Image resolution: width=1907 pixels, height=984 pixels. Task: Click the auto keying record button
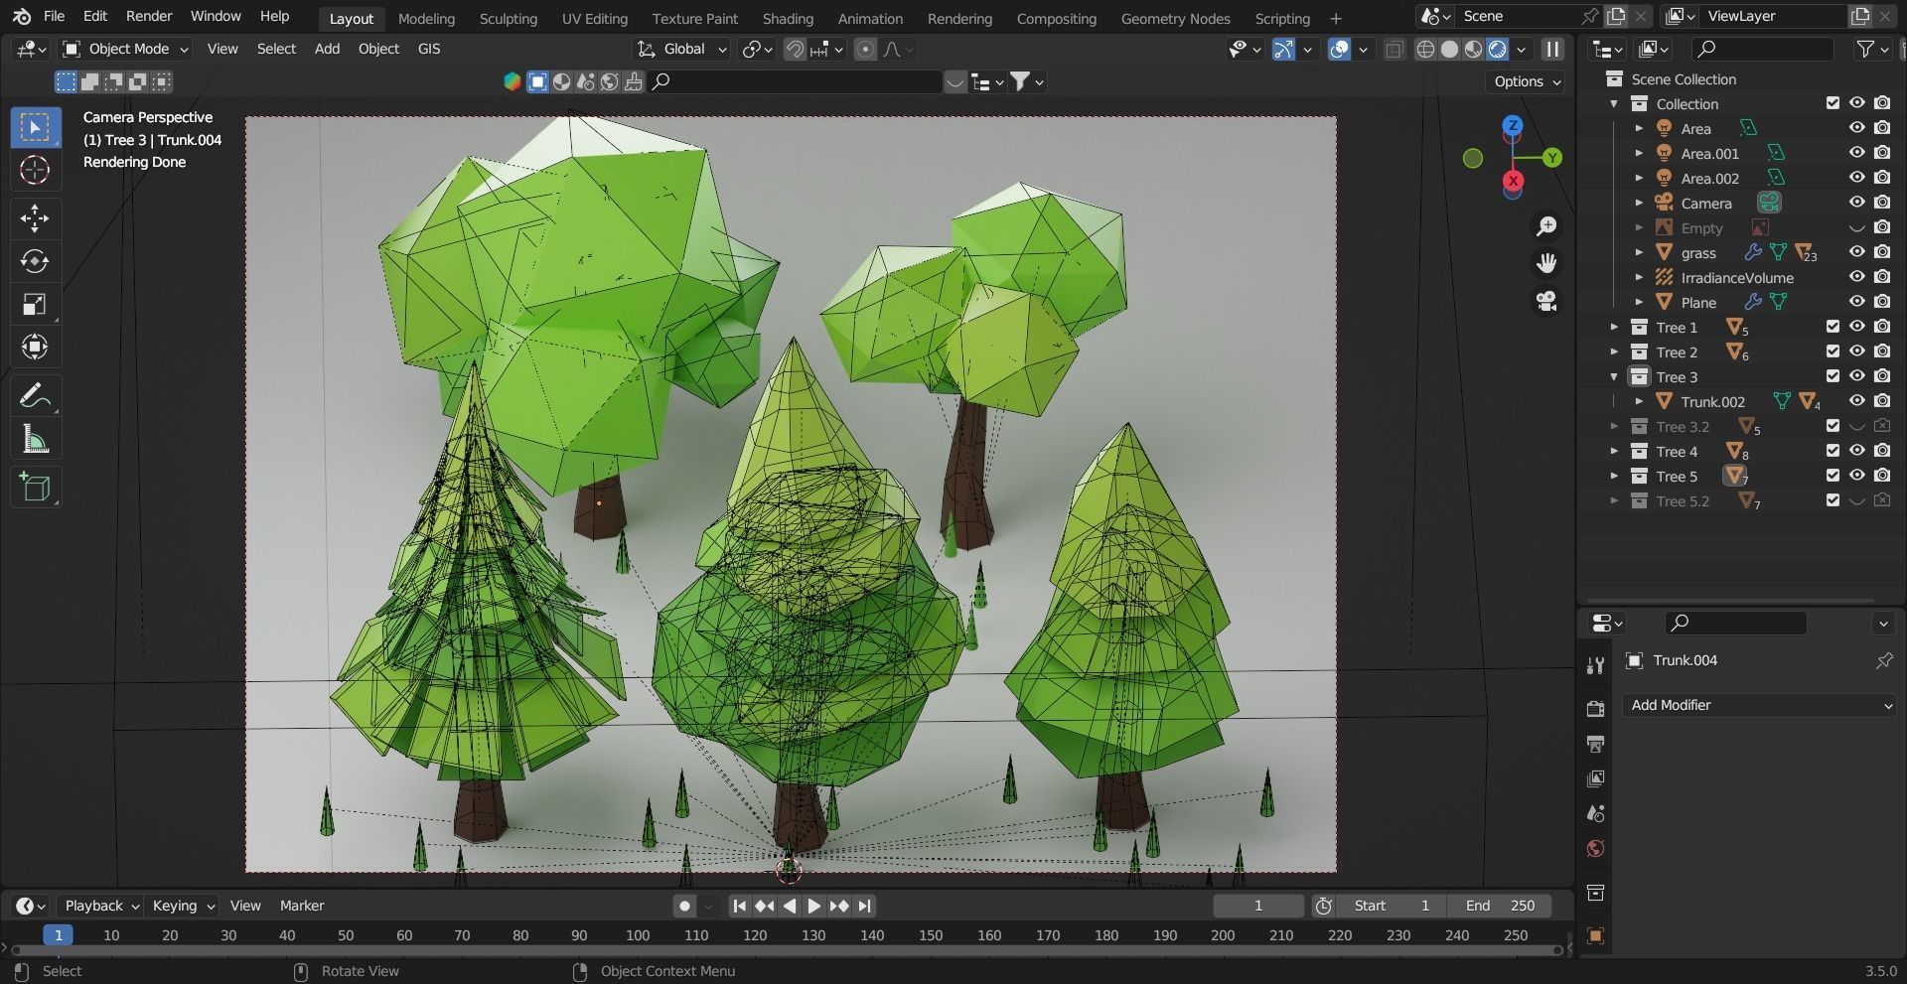click(684, 906)
